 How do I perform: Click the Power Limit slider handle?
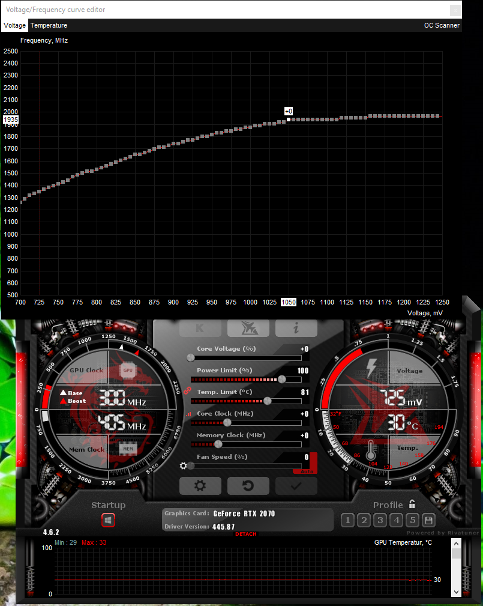point(282,380)
